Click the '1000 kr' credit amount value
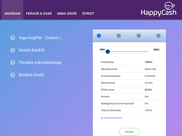The height and width of the screenshot is (136, 182). 149,62
